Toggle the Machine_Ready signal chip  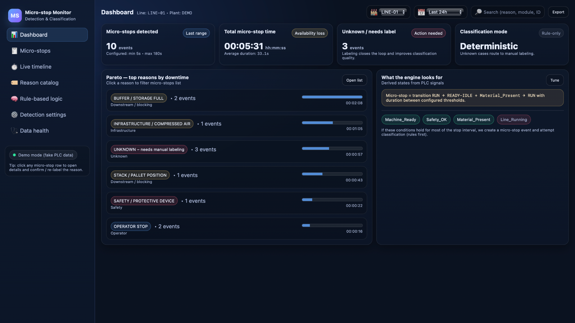point(400,119)
